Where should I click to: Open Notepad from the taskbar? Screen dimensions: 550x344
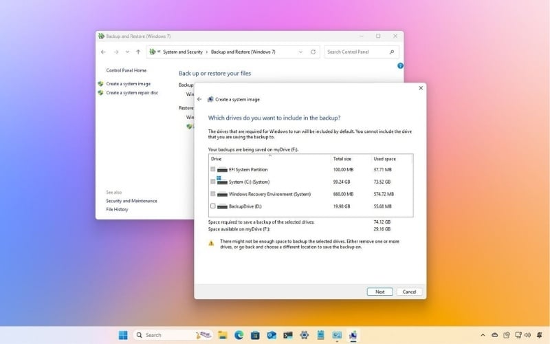(320, 335)
